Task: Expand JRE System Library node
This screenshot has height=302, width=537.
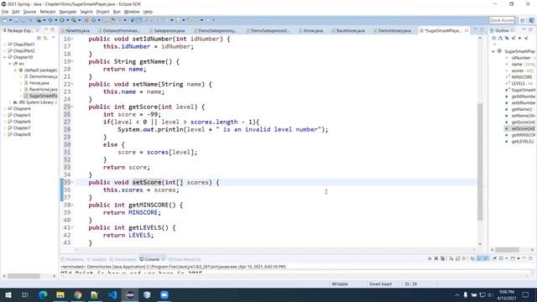Action: 10,102
